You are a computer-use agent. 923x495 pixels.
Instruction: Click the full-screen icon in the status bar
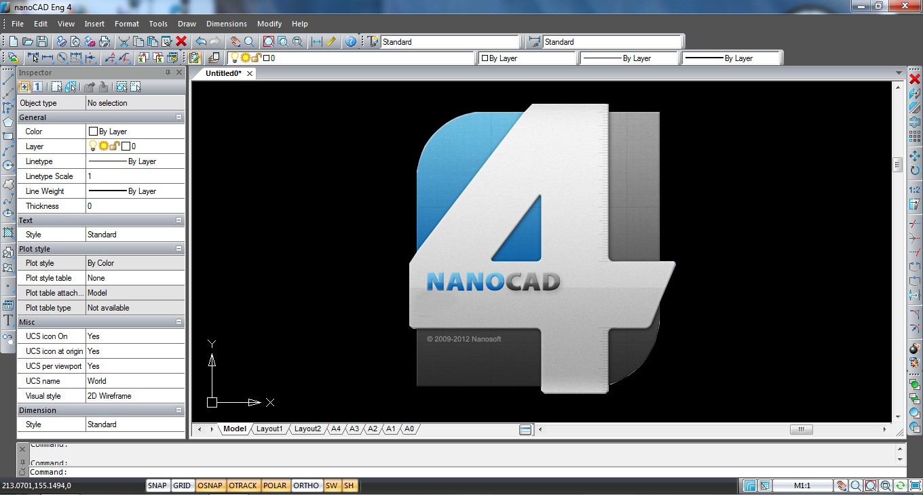tap(916, 486)
